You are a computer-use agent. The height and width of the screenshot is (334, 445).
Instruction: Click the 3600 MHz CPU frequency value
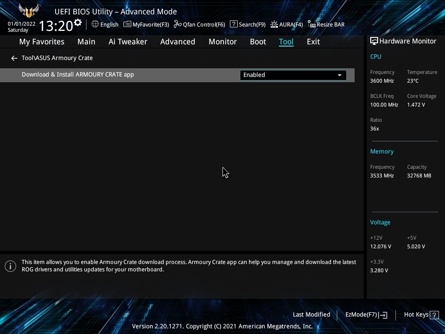pyautogui.click(x=382, y=81)
